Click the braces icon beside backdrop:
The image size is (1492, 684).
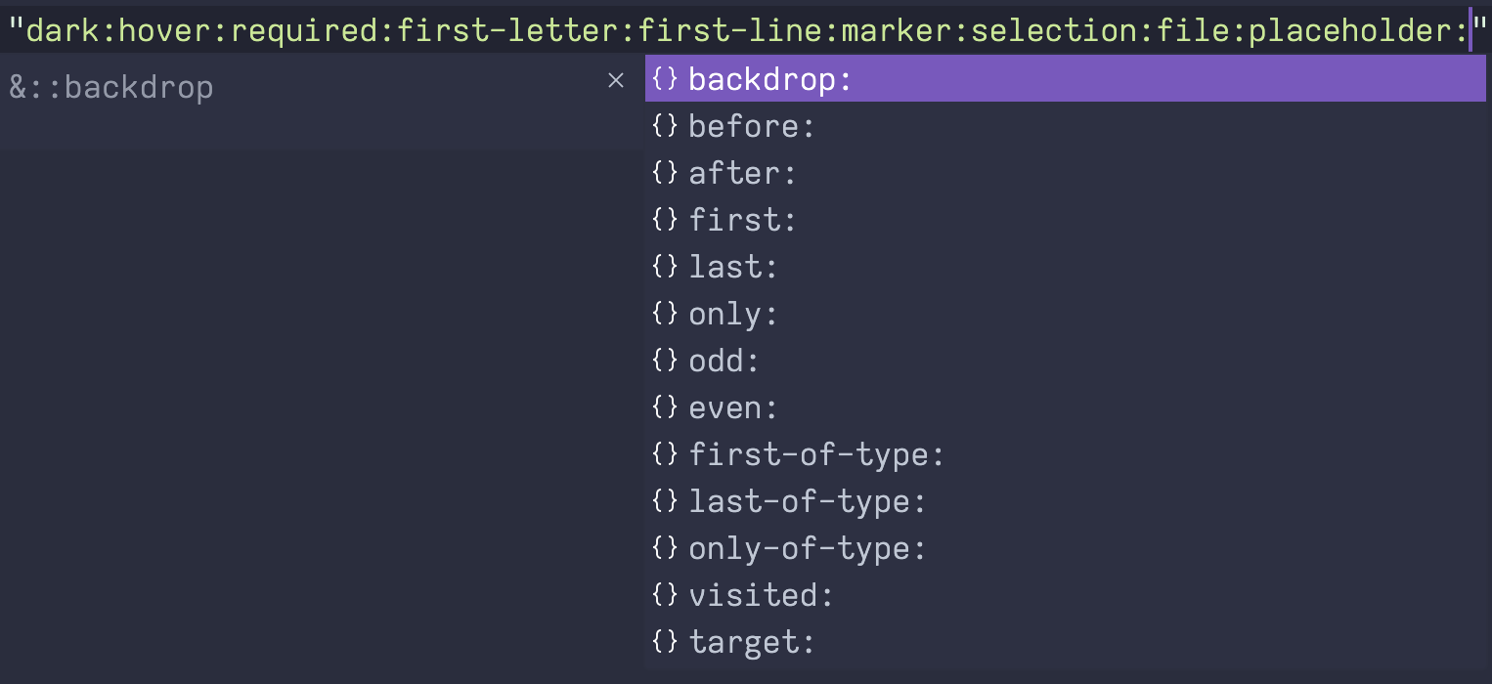pos(665,79)
